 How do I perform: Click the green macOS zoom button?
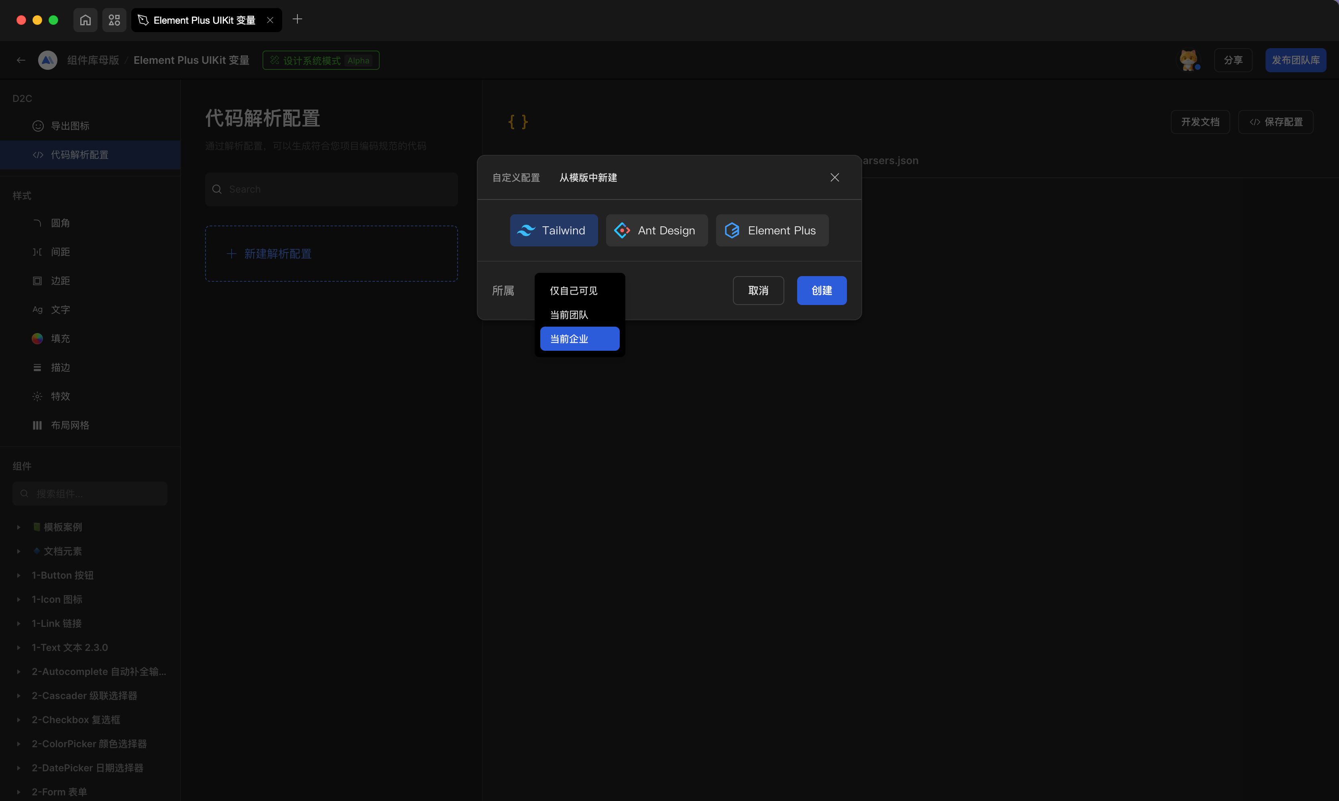click(x=53, y=20)
